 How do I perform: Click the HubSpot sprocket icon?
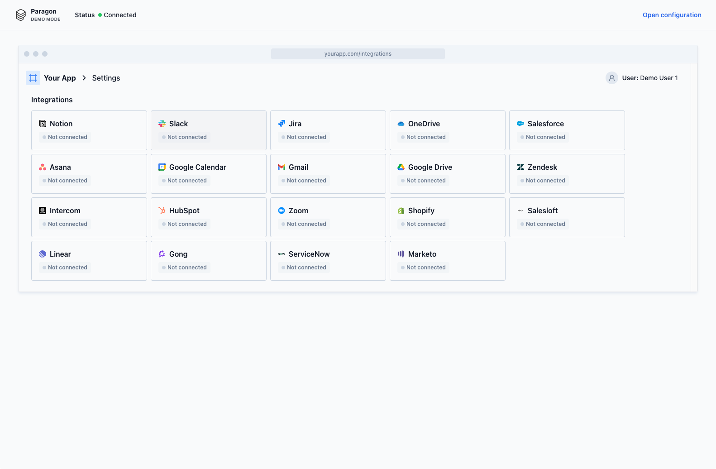(x=162, y=211)
